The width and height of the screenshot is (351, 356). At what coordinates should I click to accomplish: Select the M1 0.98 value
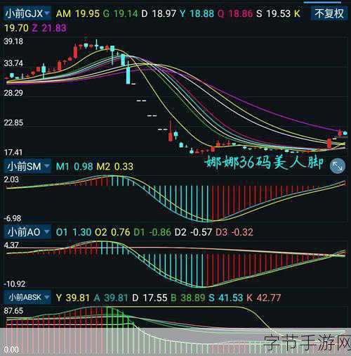[74, 167]
